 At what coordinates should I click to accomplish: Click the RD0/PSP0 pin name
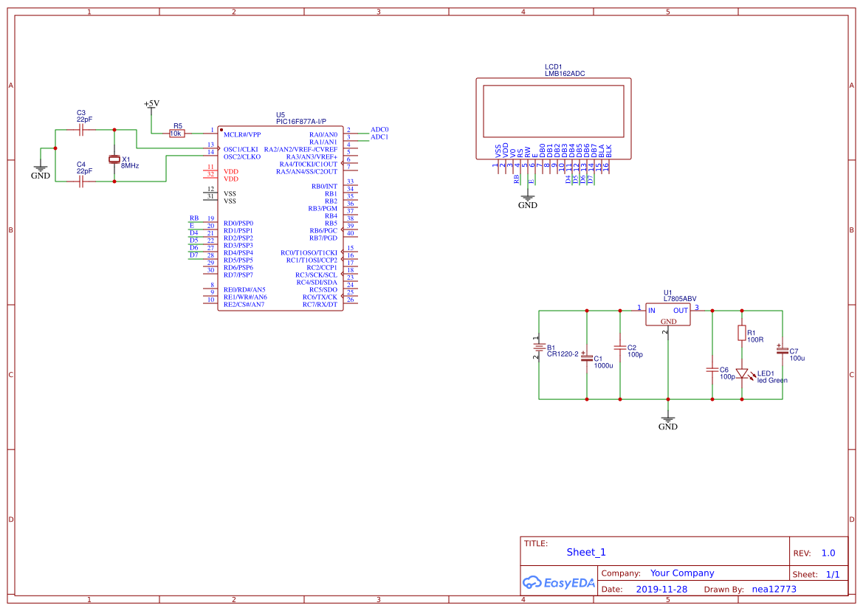pos(238,224)
